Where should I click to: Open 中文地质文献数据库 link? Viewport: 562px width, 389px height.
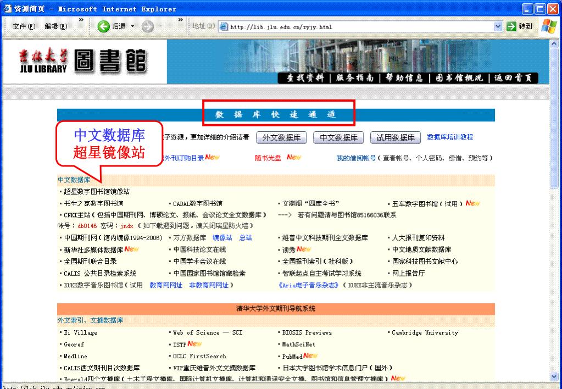tap(421, 249)
